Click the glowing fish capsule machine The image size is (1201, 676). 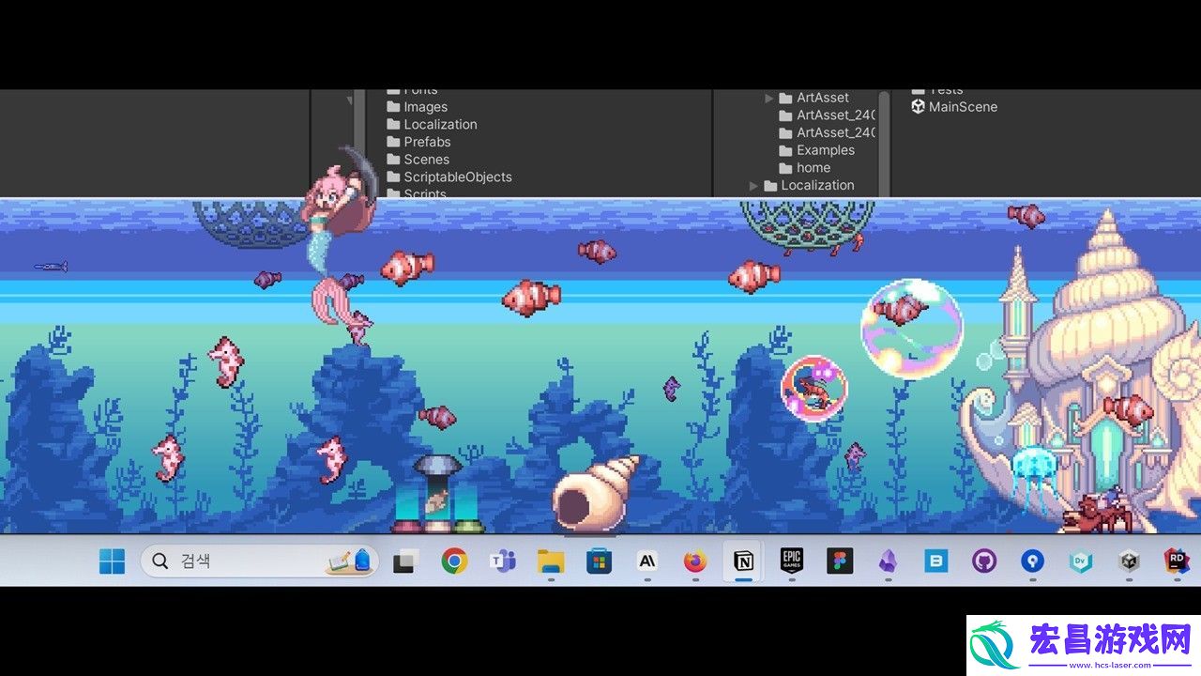coord(438,494)
